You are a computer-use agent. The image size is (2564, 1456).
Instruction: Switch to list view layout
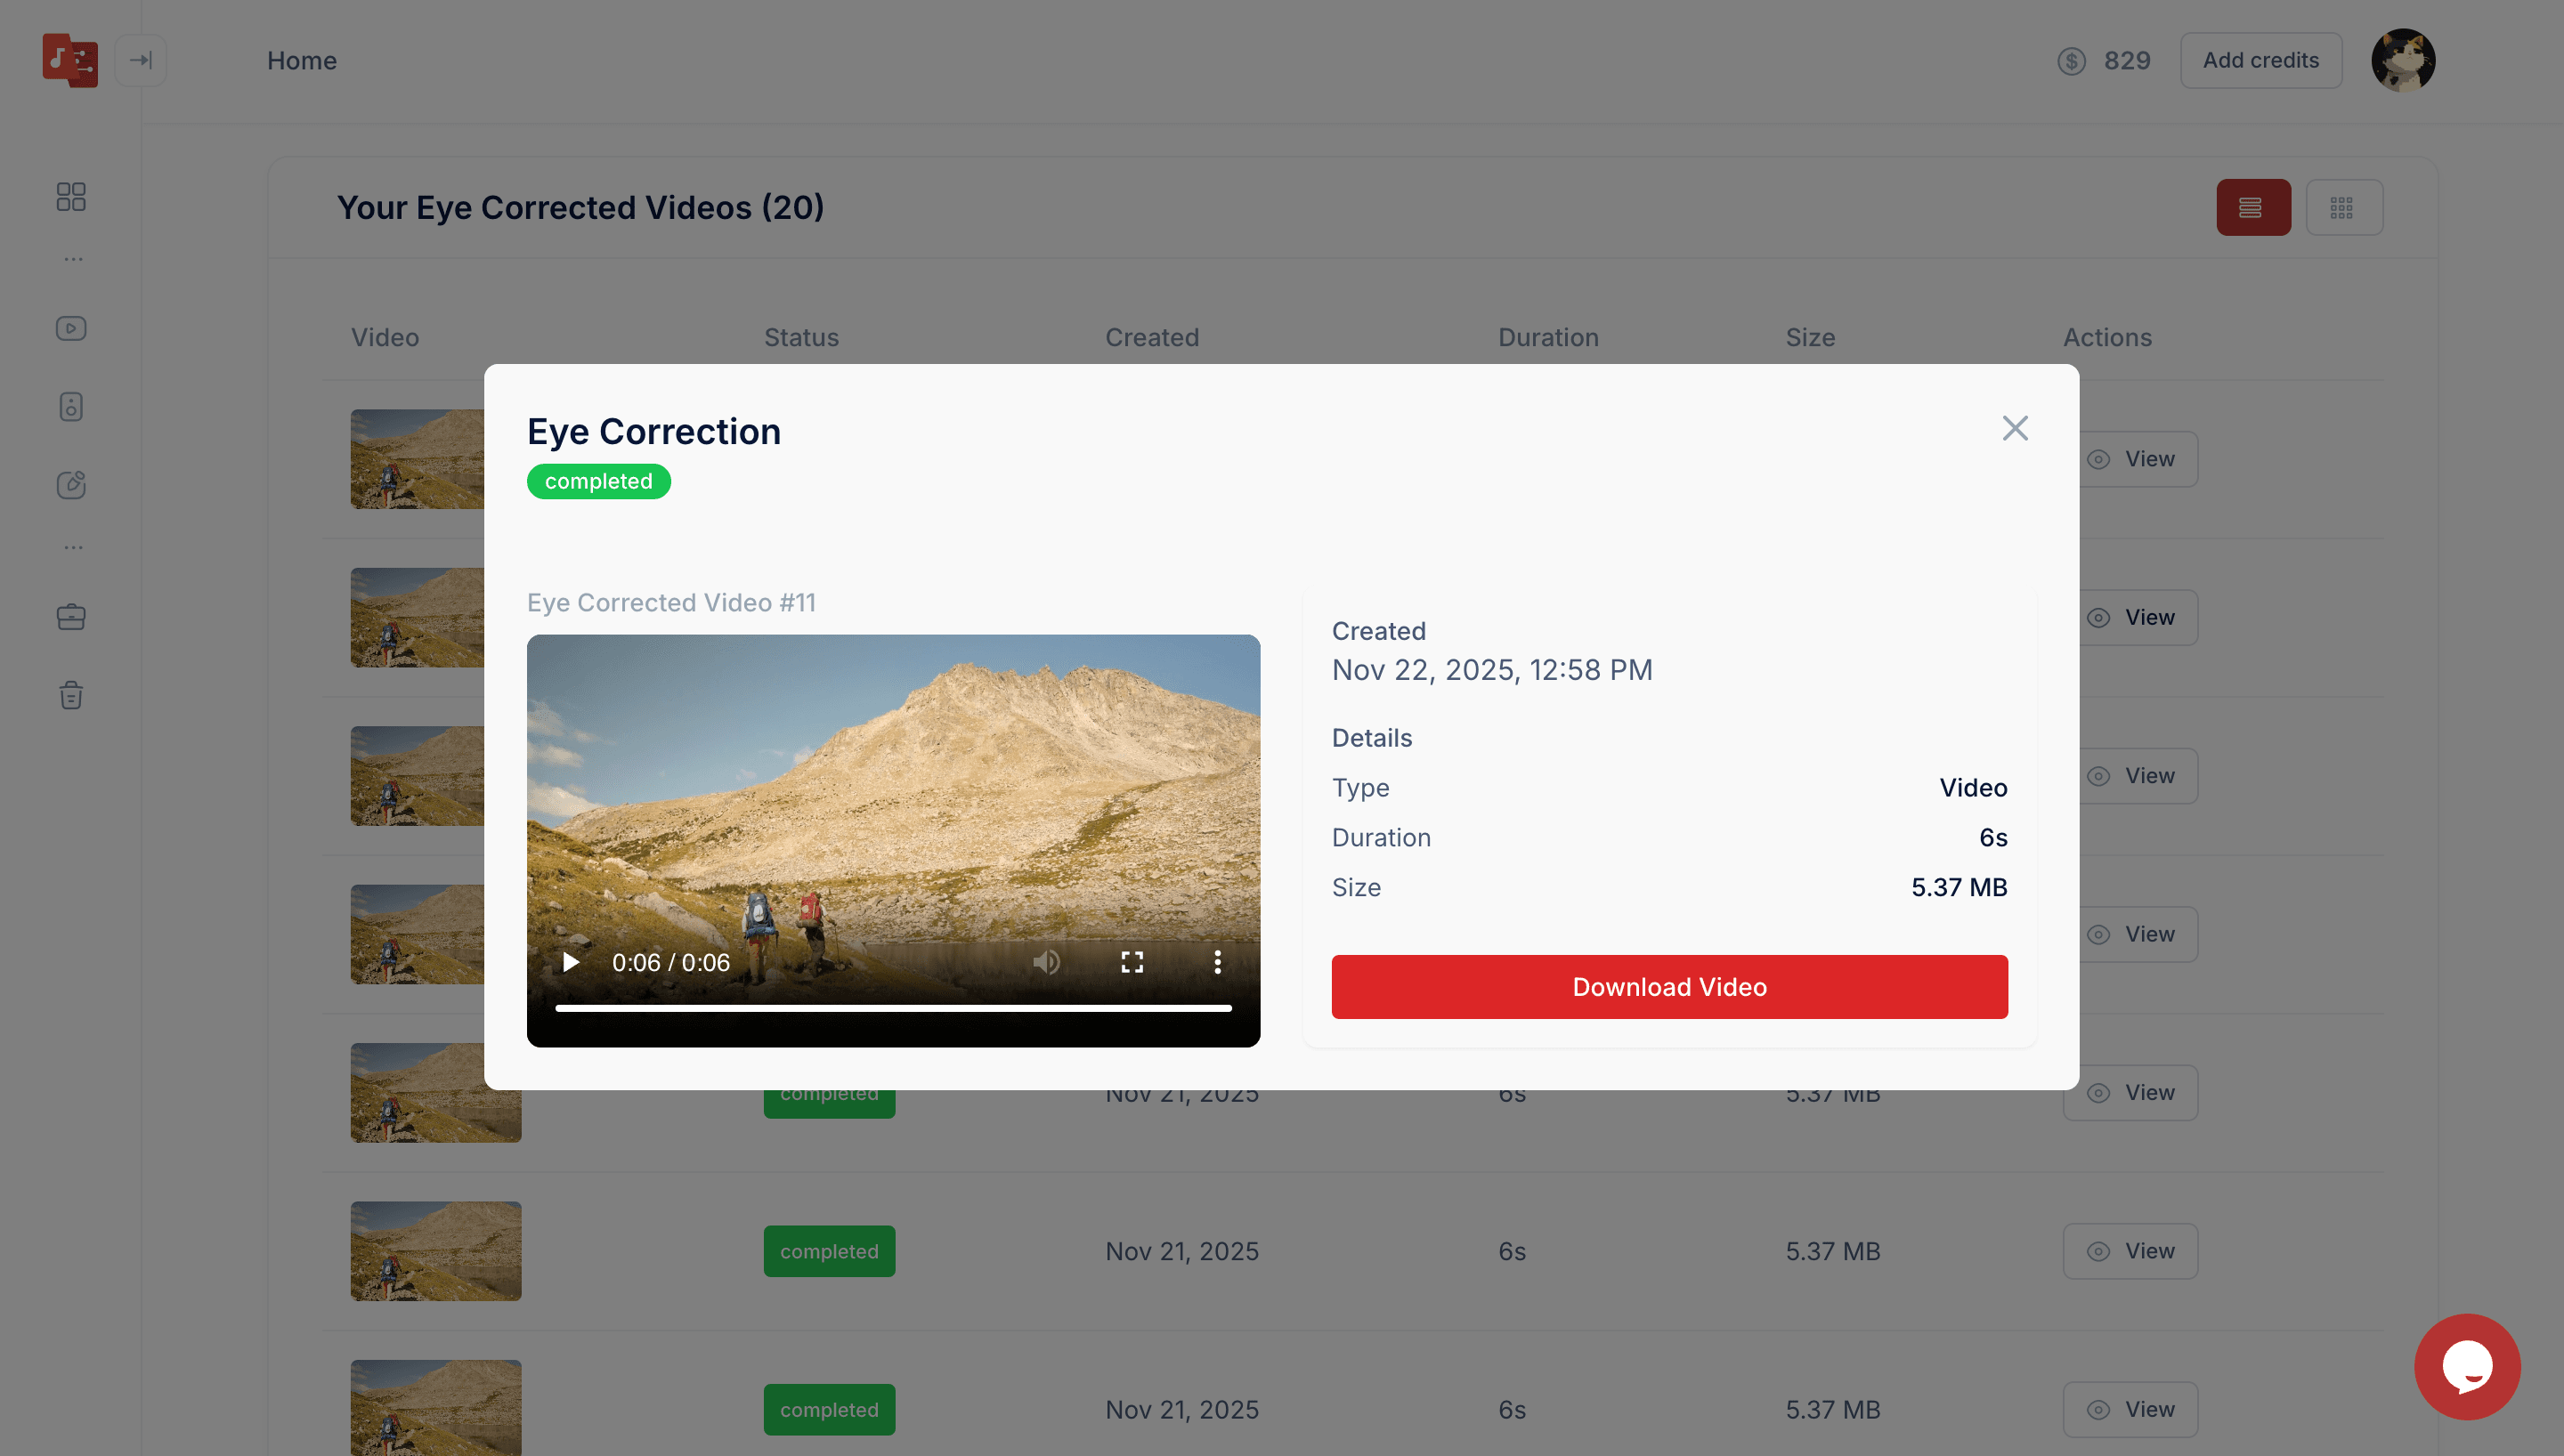(x=2253, y=207)
